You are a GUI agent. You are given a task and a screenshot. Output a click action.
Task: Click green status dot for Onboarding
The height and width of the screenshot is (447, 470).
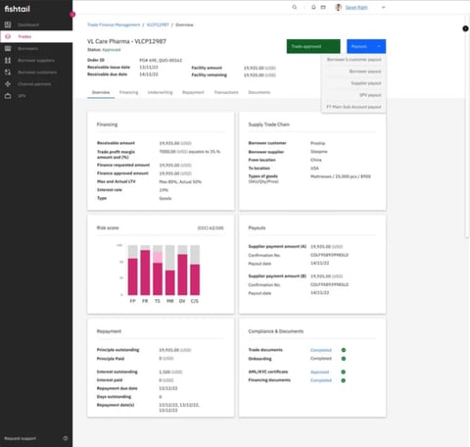tap(344, 359)
